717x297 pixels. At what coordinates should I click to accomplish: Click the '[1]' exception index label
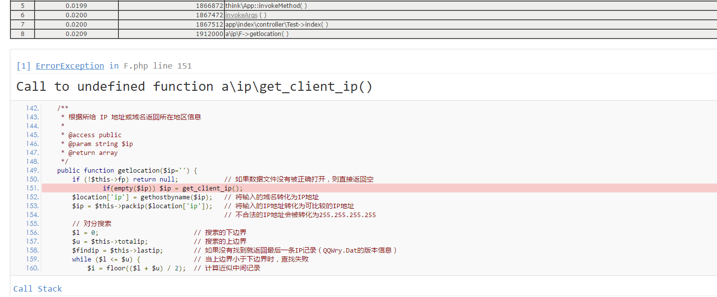coord(24,66)
